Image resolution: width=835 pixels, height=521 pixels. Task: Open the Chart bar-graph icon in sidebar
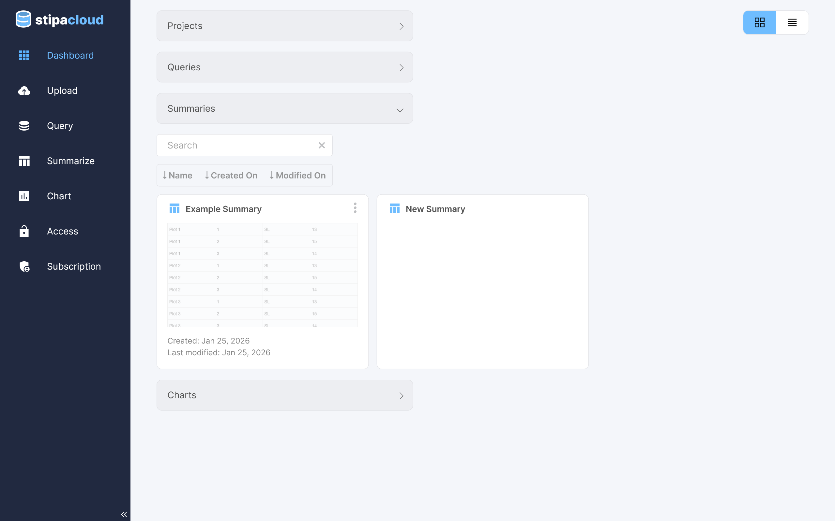(24, 196)
